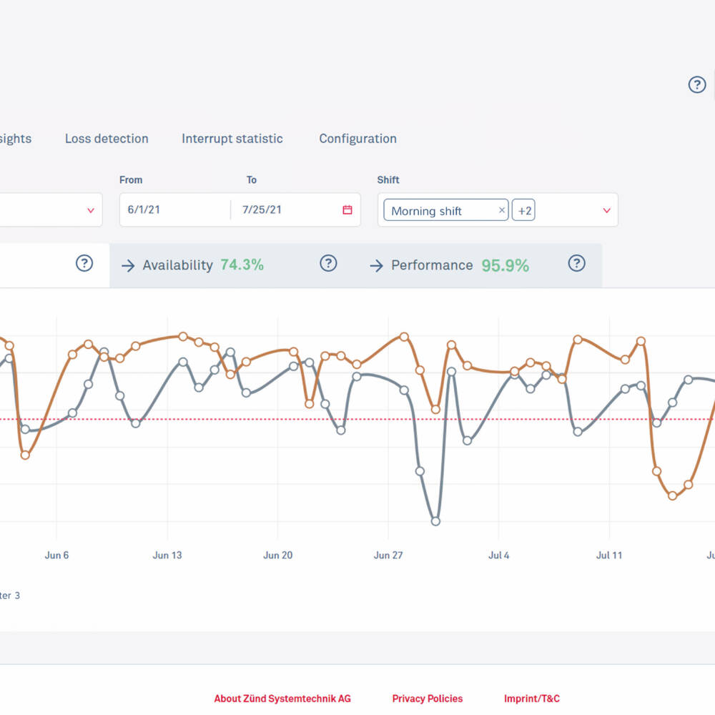Open the help icon next to Performance
This screenshot has height=715, width=715.
pos(576,264)
